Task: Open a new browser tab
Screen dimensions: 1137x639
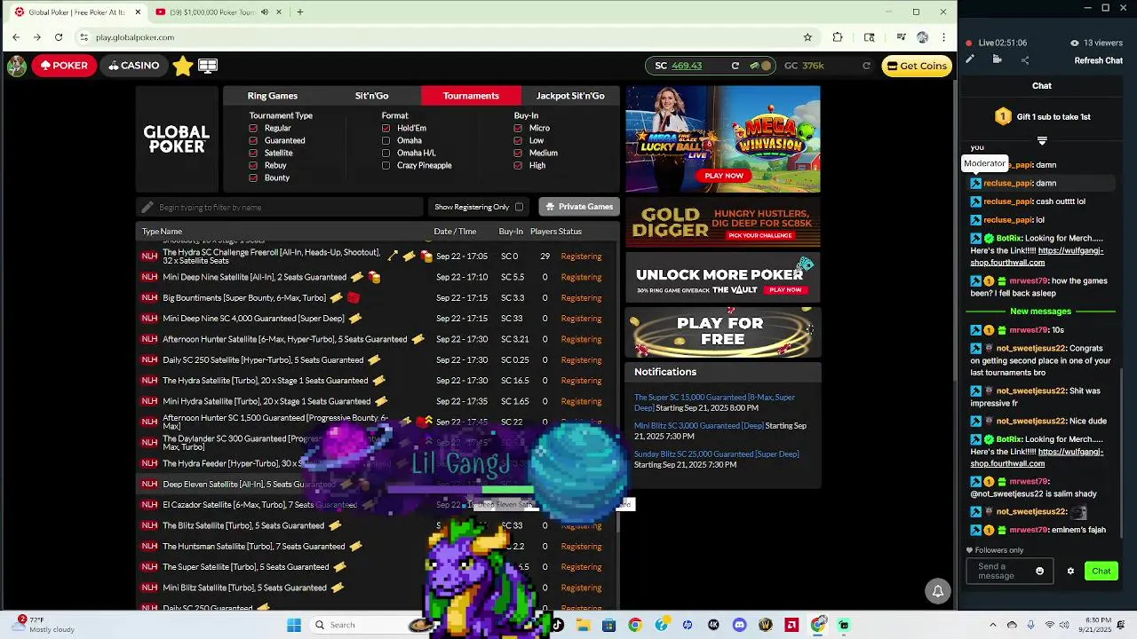Action: tap(299, 12)
